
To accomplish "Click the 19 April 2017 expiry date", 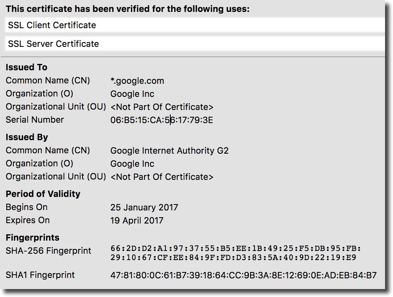I will (137, 221).
